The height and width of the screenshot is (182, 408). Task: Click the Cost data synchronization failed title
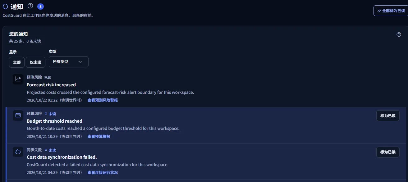pos(62,157)
